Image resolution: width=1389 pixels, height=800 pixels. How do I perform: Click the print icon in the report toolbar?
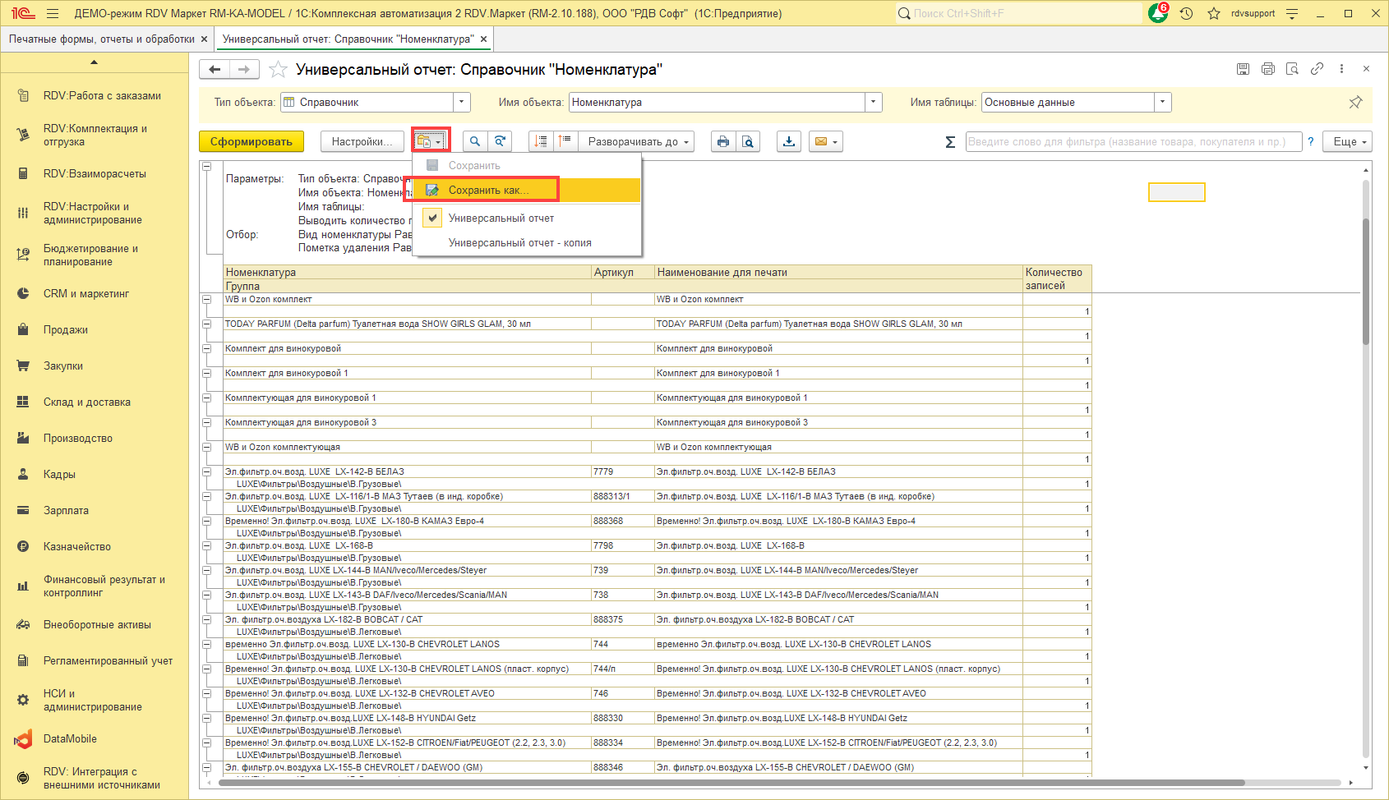click(723, 142)
